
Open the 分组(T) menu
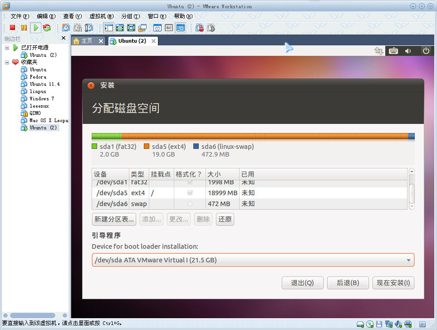130,16
